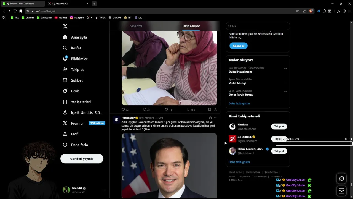This screenshot has height=199, width=353.
Task: Bookmark the headscarf photo post
Action: (x=210, y=110)
